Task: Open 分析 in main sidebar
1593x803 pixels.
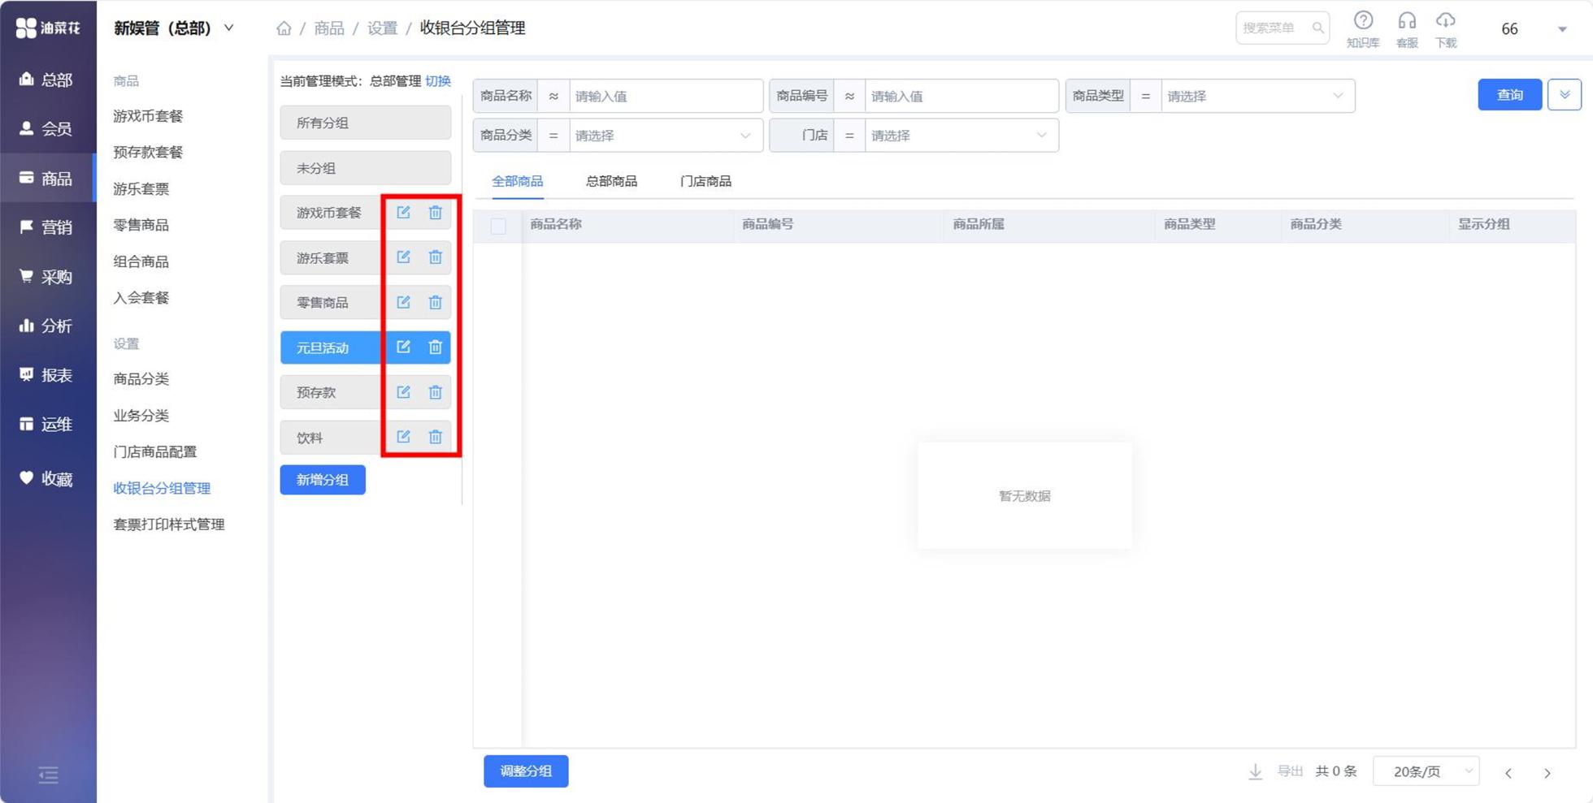Action: 46,326
